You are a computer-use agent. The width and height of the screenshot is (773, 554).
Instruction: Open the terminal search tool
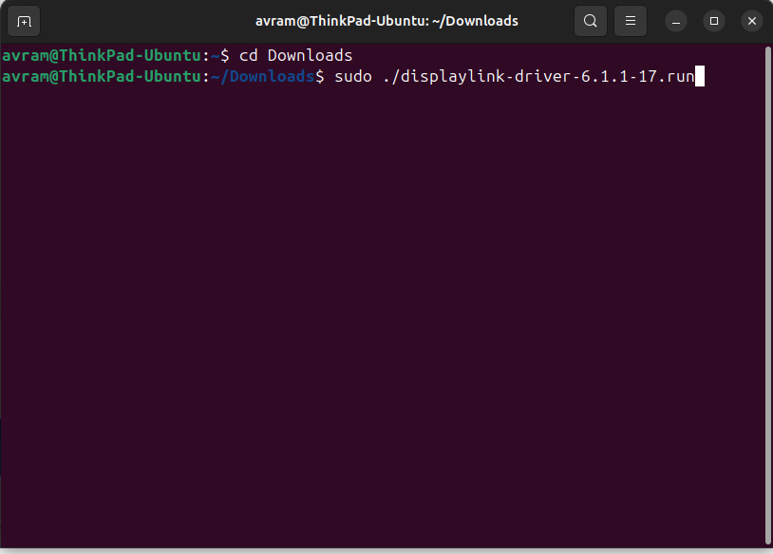point(590,21)
